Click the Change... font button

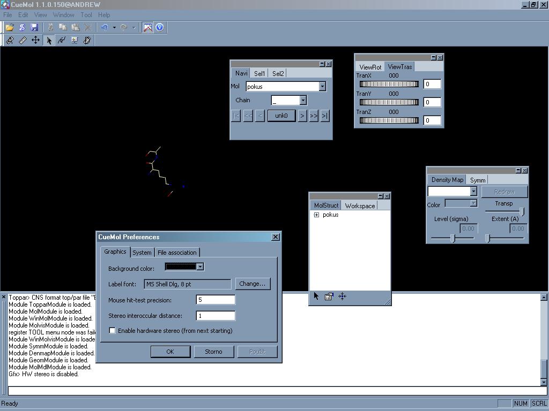(253, 284)
